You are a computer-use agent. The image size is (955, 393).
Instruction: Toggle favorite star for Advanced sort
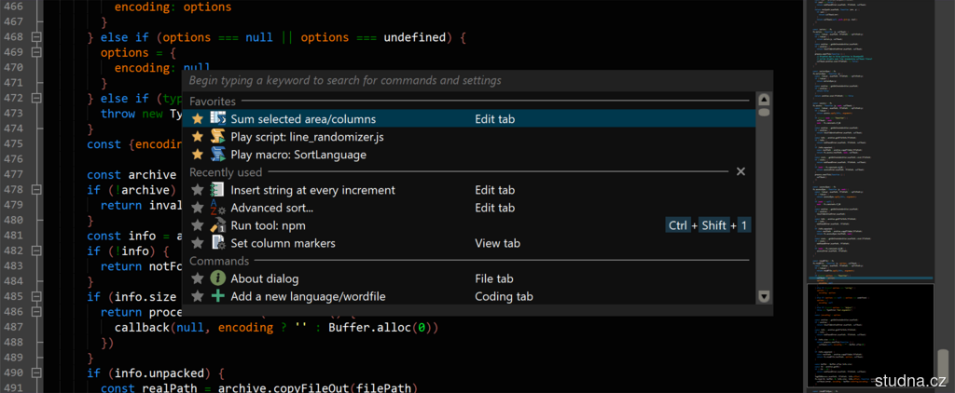coord(197,208)
